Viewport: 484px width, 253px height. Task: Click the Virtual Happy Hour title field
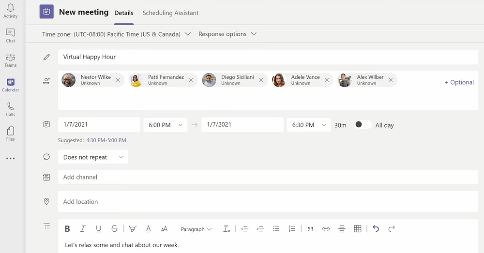click(x=268, y=57)
